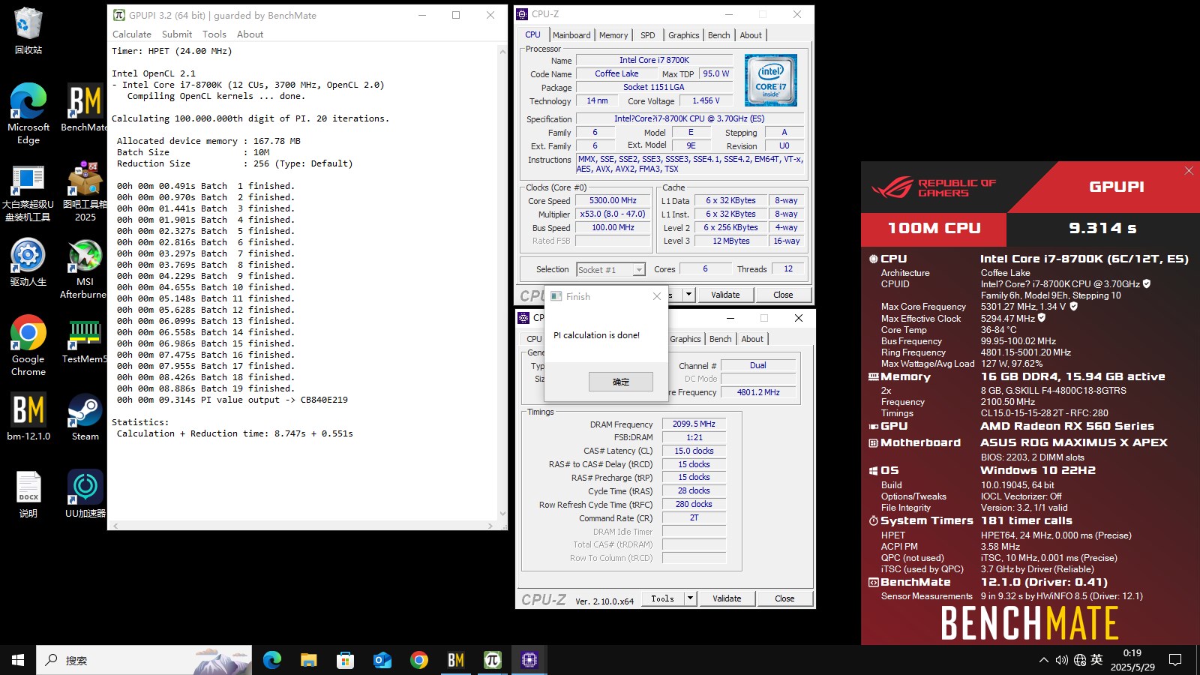The height and width of the screenshot is (675, 1200).
Task: Open the Socket #1 selection dropdown
Action: point(611,270)
